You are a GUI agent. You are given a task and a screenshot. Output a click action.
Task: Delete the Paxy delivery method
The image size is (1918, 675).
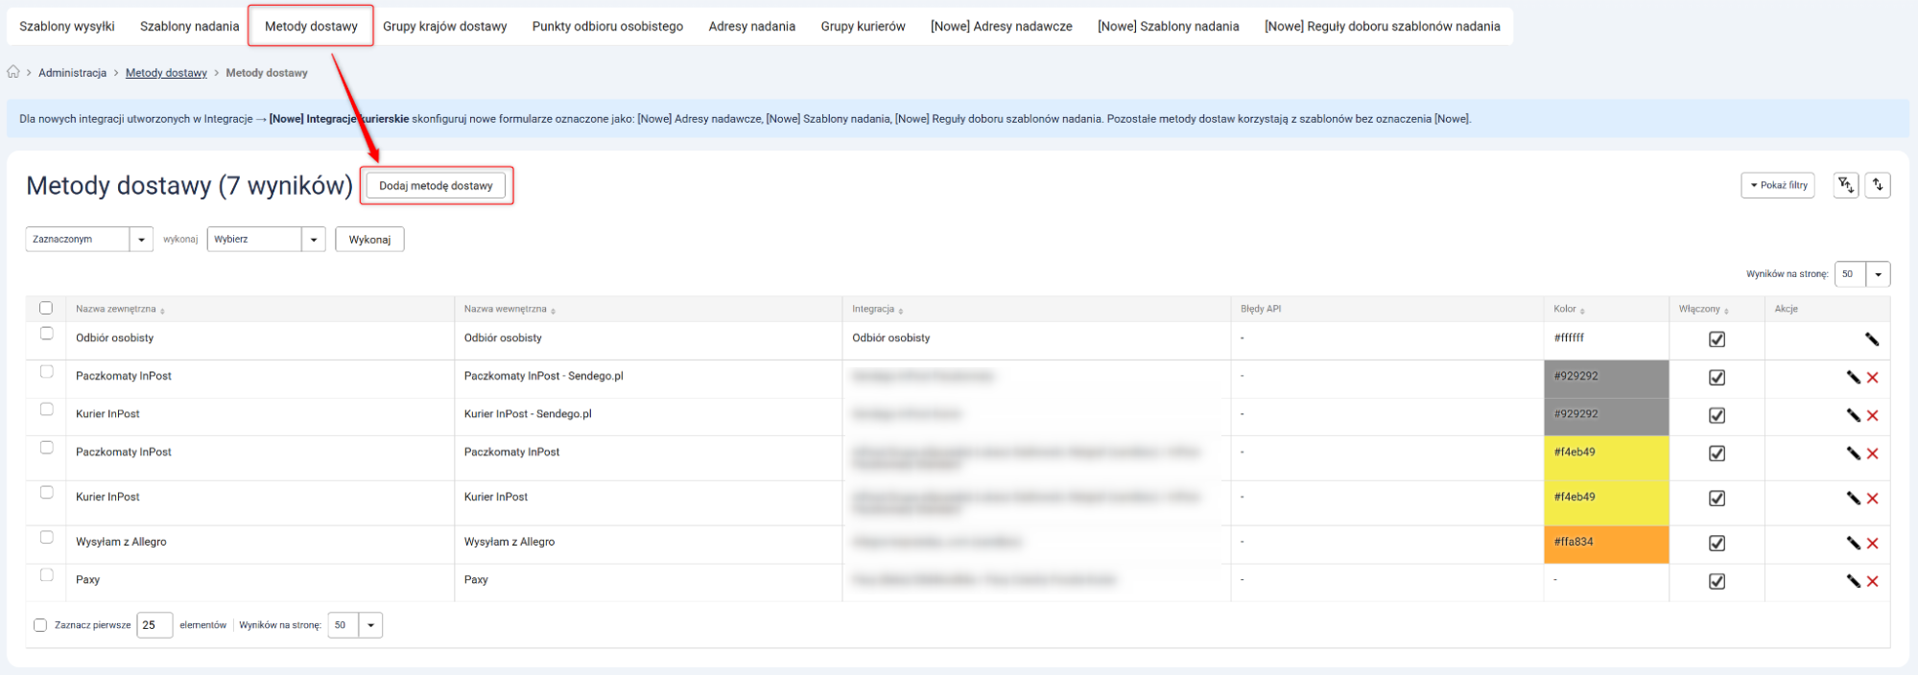1872,581
